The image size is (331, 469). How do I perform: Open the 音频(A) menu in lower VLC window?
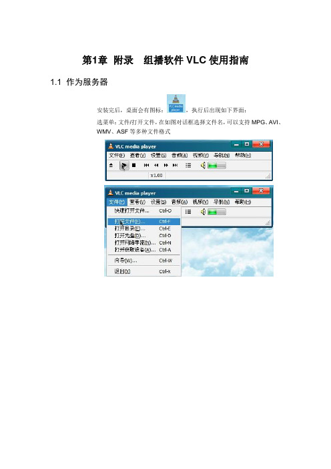pos(180,202)
